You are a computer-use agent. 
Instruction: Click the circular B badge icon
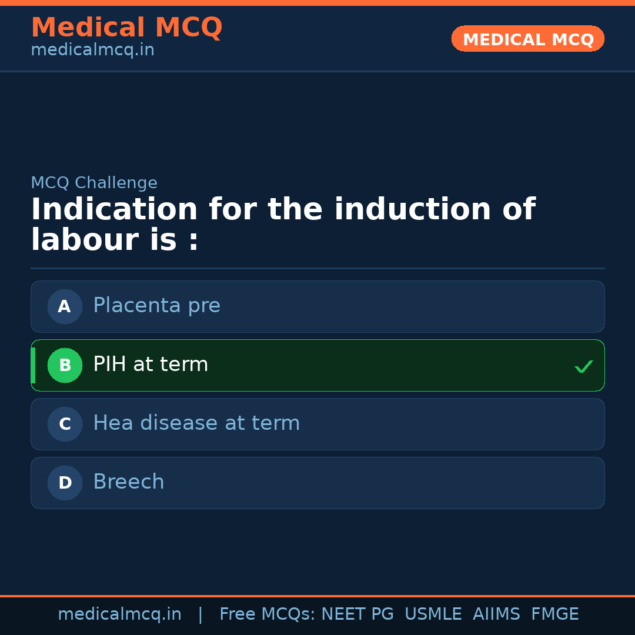(x=65, y=365)
